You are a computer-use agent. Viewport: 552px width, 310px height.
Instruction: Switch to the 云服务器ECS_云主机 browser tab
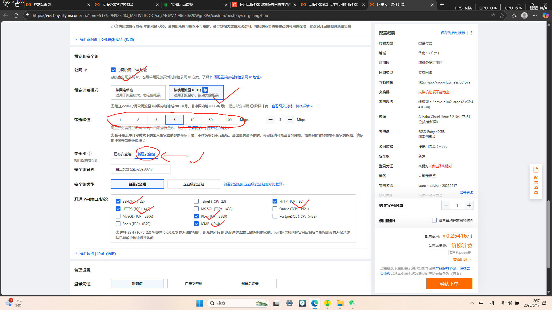333,5
